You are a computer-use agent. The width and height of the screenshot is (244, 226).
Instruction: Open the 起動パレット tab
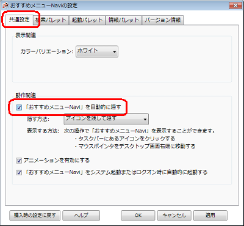tap(87, 20)
